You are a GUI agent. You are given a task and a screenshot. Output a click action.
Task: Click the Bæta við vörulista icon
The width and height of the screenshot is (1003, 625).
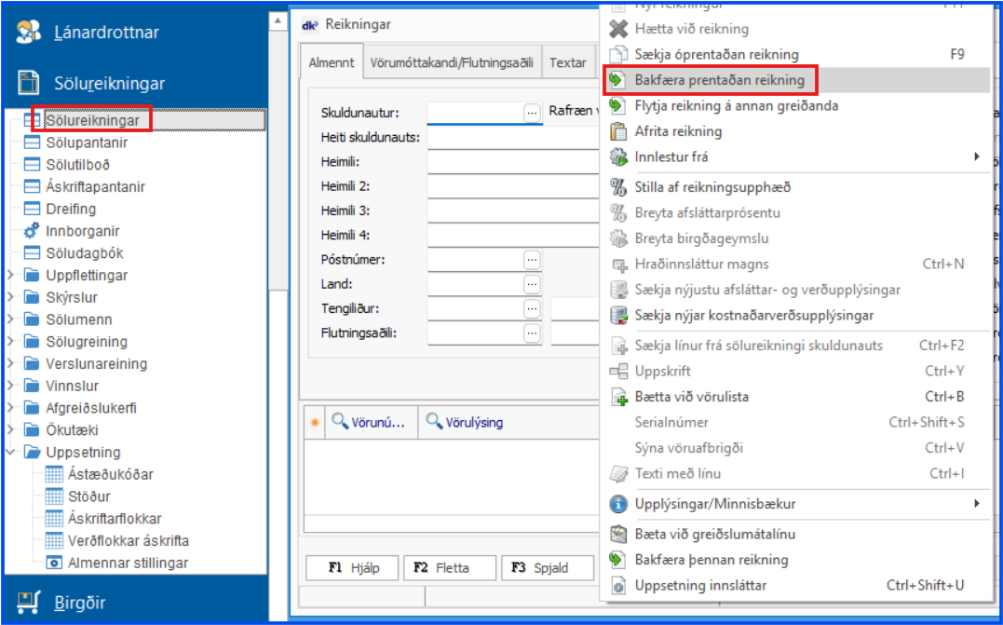pos(619,397)
